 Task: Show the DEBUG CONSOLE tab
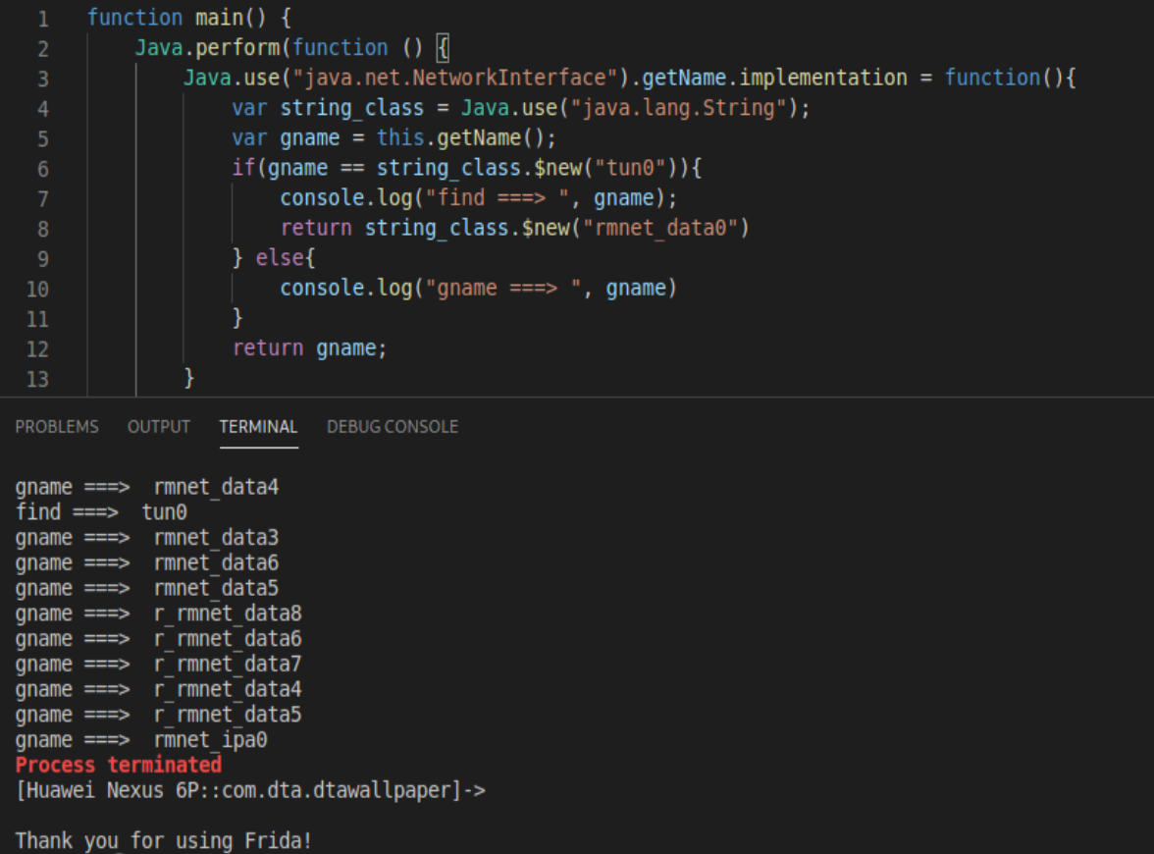coord(392,427)
